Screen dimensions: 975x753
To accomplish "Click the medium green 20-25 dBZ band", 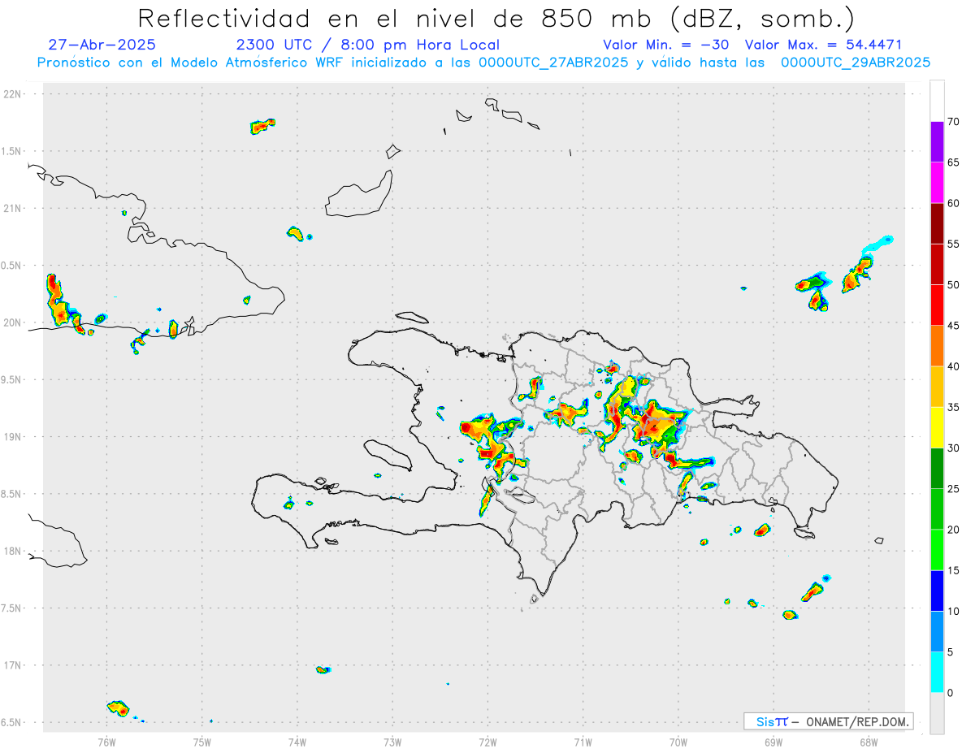I will point(937,509).
